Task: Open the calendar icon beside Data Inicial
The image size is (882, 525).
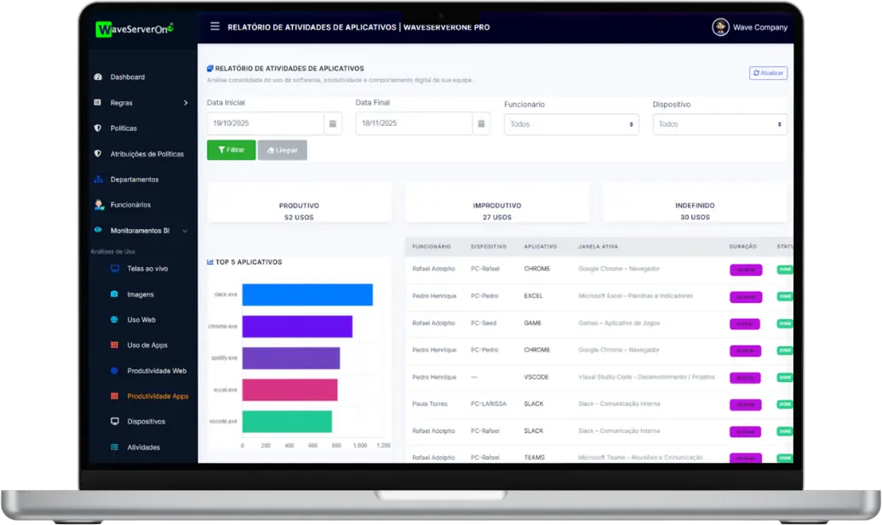Action: (x=333, y=123)
